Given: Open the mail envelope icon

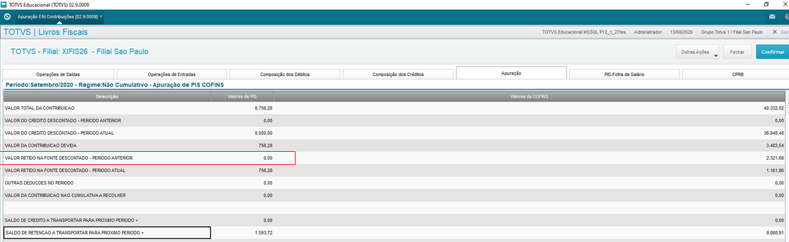Looking at the screenshot, I should [x=772, y=17].
